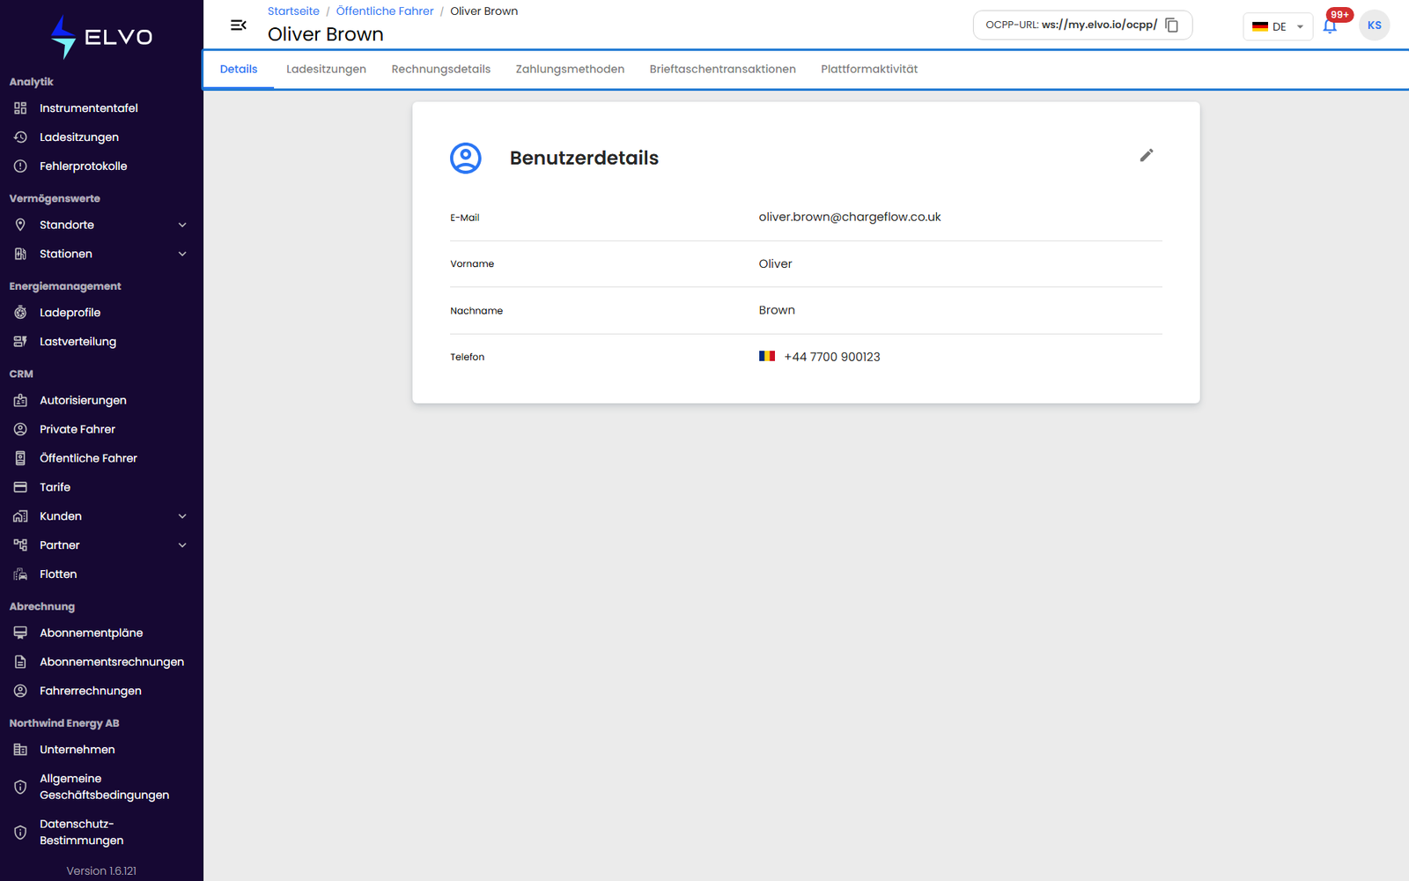Expand the Standorte menu chevron
The height and width of the screenshot is (881, 1409).
182,225
